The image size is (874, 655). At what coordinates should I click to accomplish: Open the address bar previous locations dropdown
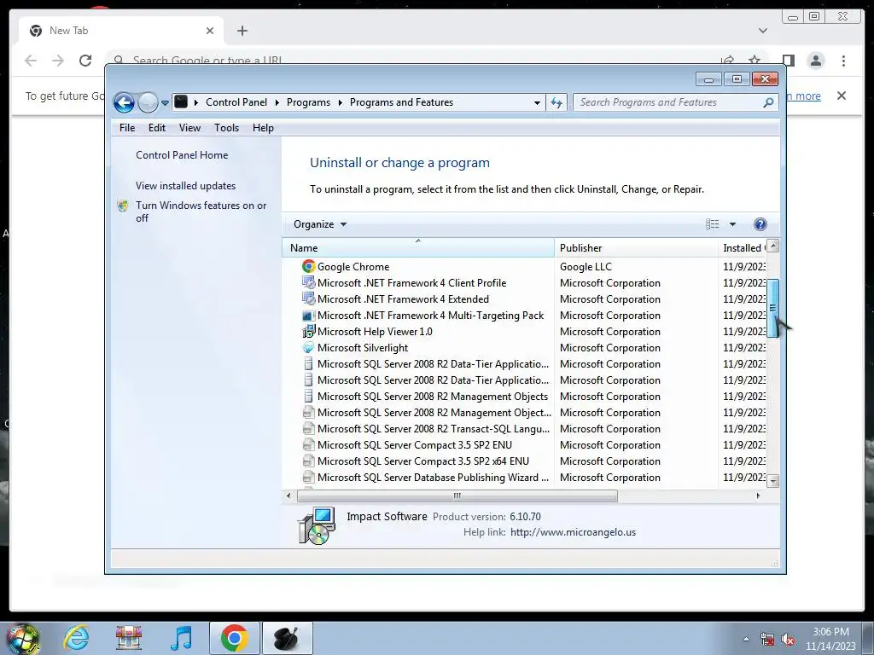pos(537,102)
